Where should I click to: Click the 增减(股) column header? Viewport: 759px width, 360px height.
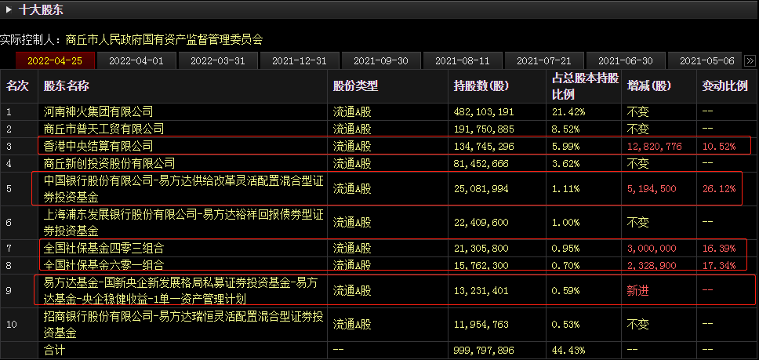click(x=649, y=86)
